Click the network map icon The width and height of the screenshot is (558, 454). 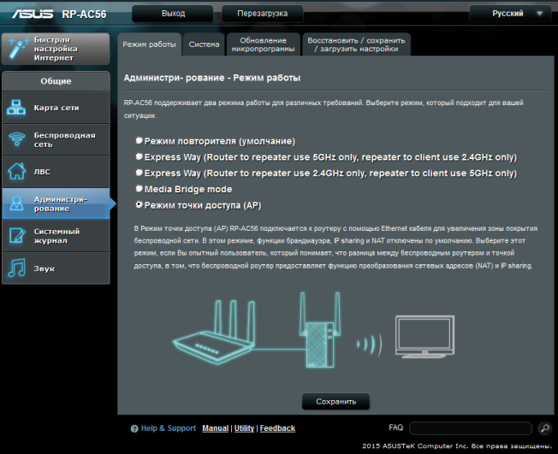coord(16,108)
